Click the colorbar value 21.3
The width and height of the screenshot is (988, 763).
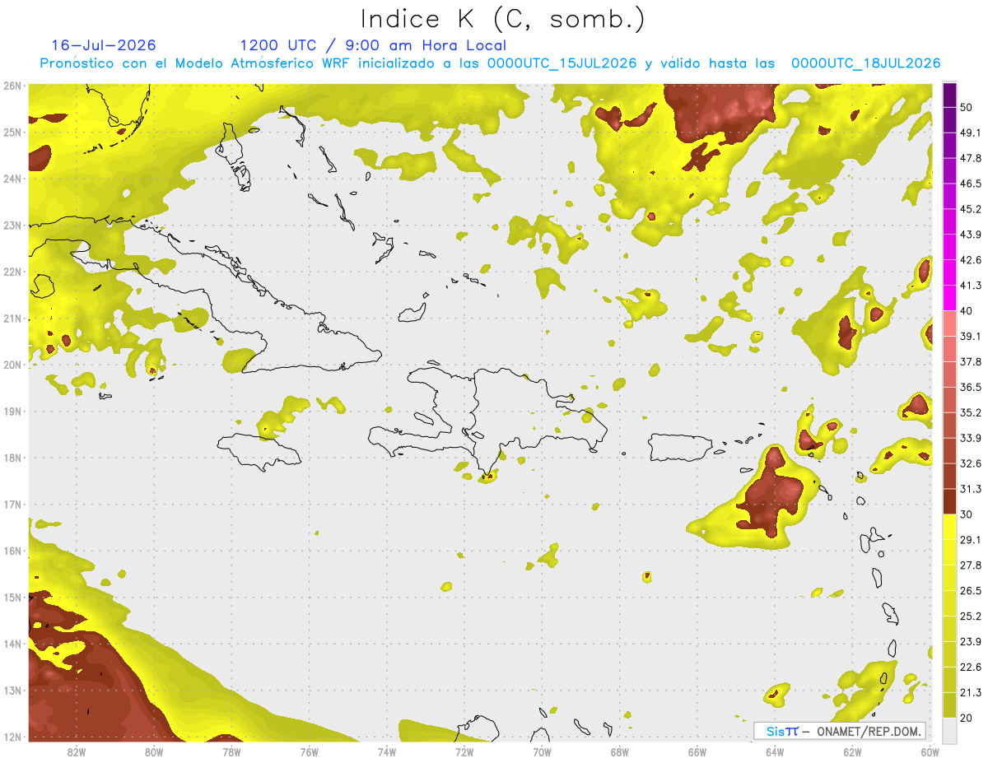point(971,692)
